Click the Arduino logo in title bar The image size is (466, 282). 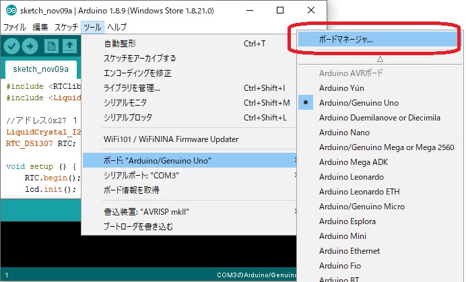(11, 11)
